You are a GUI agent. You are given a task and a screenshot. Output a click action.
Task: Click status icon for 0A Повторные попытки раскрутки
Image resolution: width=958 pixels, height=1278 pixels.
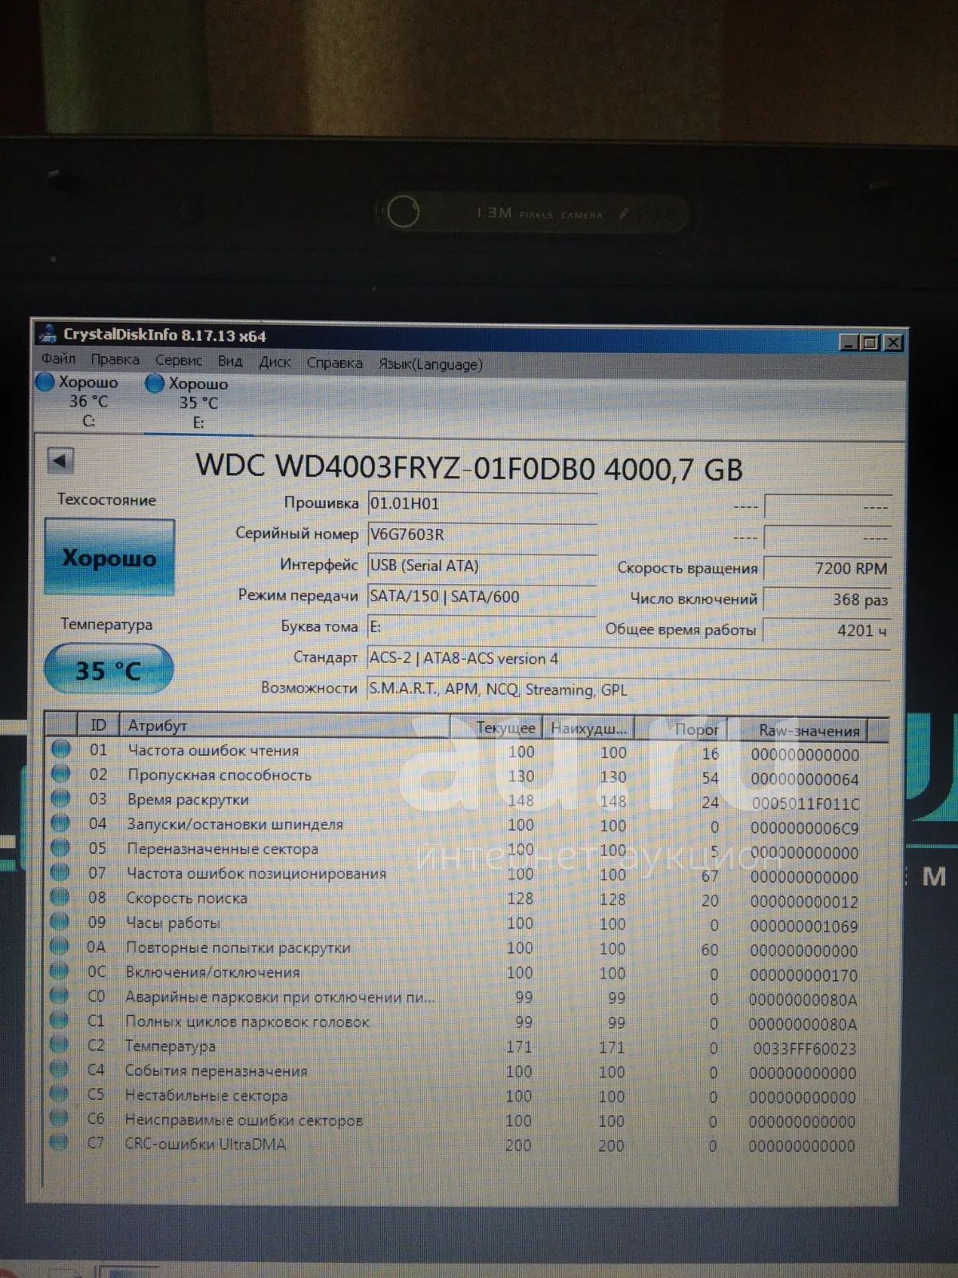[60, 947]
